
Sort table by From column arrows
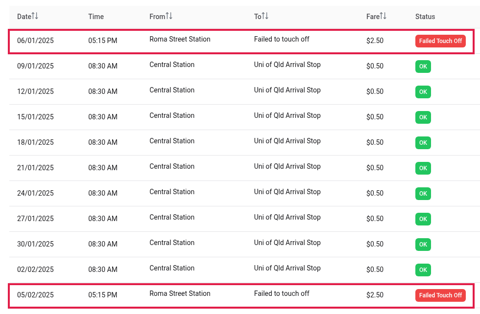pos(169,16)
